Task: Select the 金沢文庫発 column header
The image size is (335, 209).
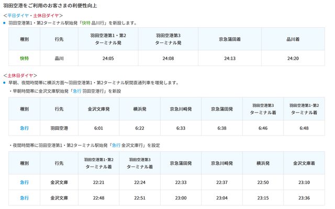Action: coord(99,109)
